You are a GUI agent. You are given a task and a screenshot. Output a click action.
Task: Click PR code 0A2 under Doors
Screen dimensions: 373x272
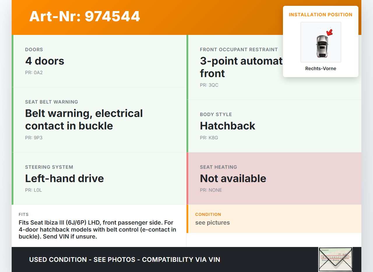pos(34,73)
